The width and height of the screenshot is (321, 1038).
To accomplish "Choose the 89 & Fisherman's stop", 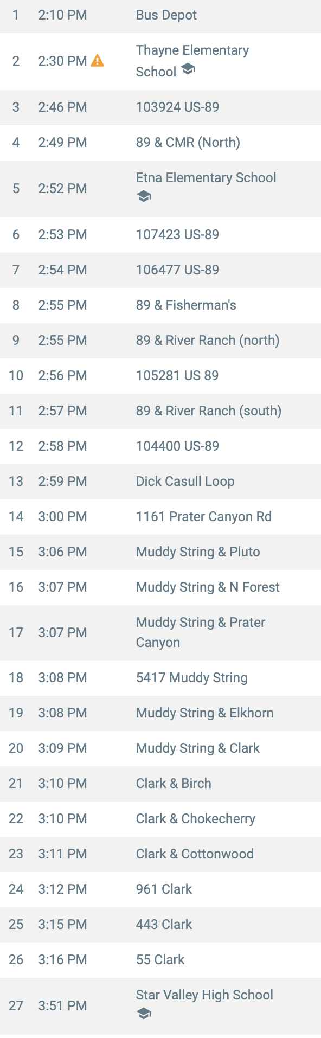I will coord(160,305).
